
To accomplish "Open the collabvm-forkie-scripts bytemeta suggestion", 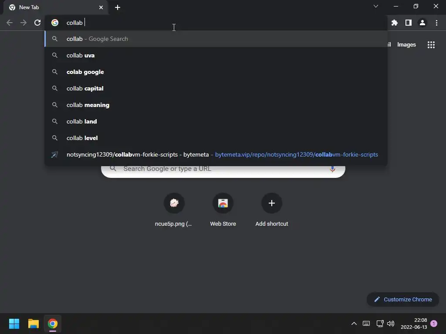I will (x=216, y=154).
